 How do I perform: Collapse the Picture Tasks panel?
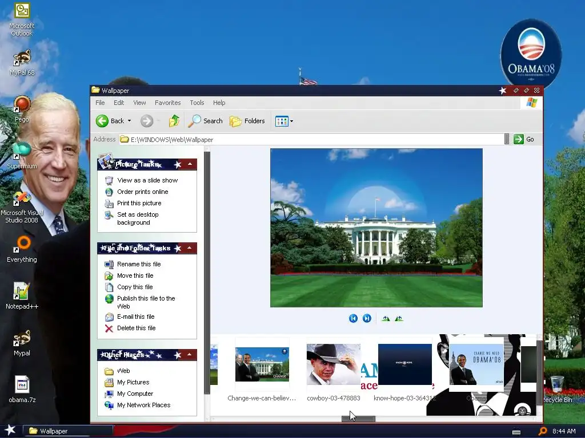tap(190, 164)
